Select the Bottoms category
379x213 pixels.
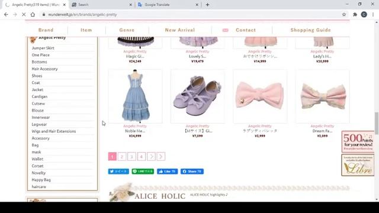click(x=40, y=62)
